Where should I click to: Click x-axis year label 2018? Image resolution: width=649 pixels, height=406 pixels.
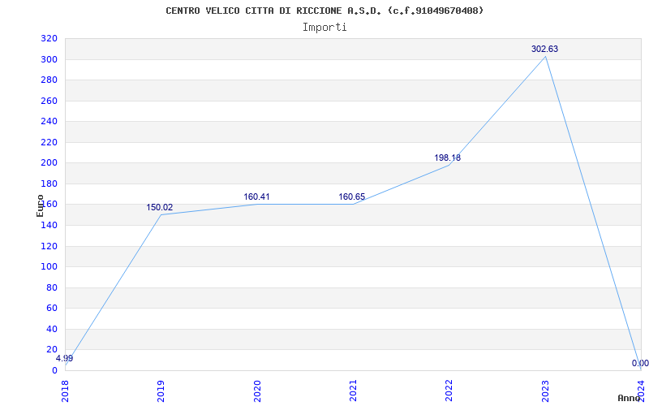pos(66,391)
